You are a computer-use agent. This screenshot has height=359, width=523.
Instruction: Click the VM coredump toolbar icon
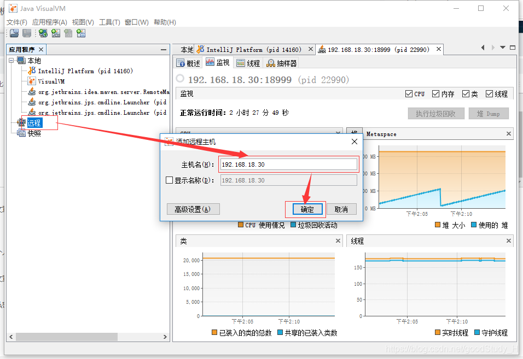[68, 33]
